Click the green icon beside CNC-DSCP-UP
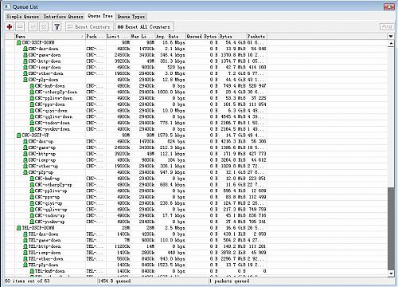This screenshot has height=287, width=398. pyautogui.click(x=18, y=136)
